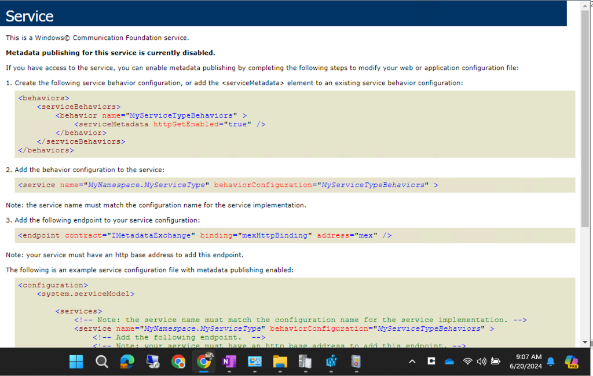The width and height of the screenshot is (593, 376).
Task: Click the <configuration> tag in the example
Action: [53, 285]
